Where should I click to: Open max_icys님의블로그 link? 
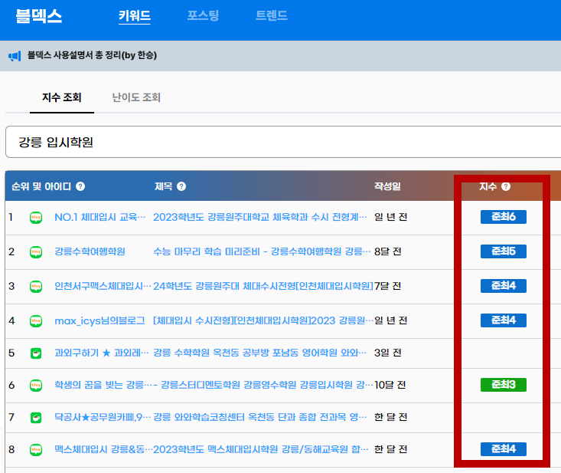99,320
